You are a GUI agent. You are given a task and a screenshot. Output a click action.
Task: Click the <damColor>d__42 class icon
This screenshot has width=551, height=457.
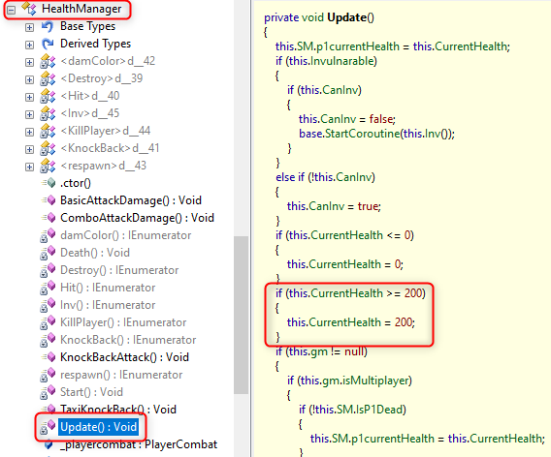tap(48, 61)
